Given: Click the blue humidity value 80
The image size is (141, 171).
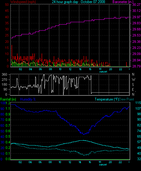Looking at the screenshot, I should pos(2,114).
